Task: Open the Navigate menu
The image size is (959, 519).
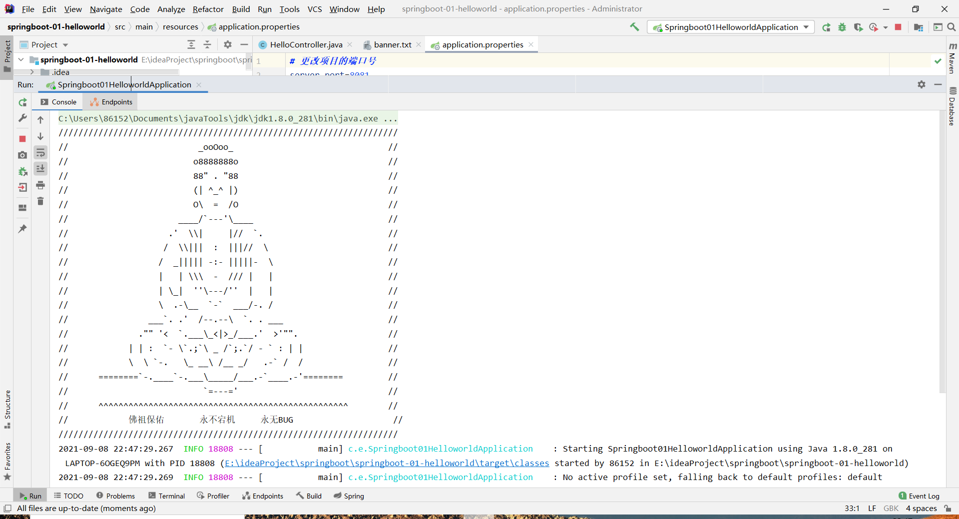Action: [x=106, y=9]
